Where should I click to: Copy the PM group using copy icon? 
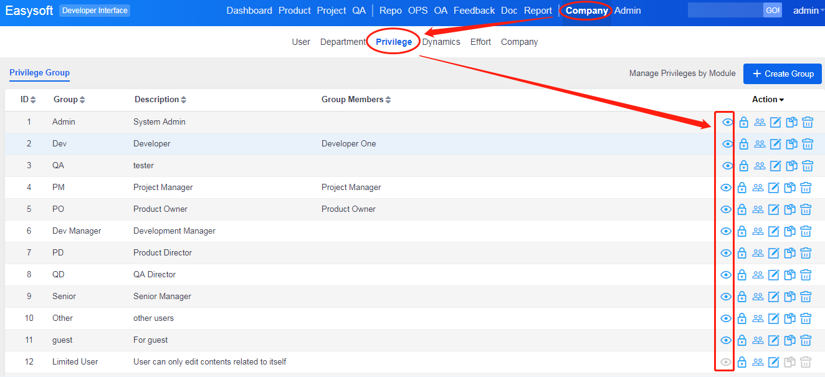789,188
